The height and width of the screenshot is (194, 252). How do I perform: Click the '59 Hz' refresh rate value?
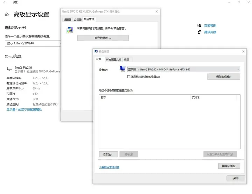tap(36, 88)
